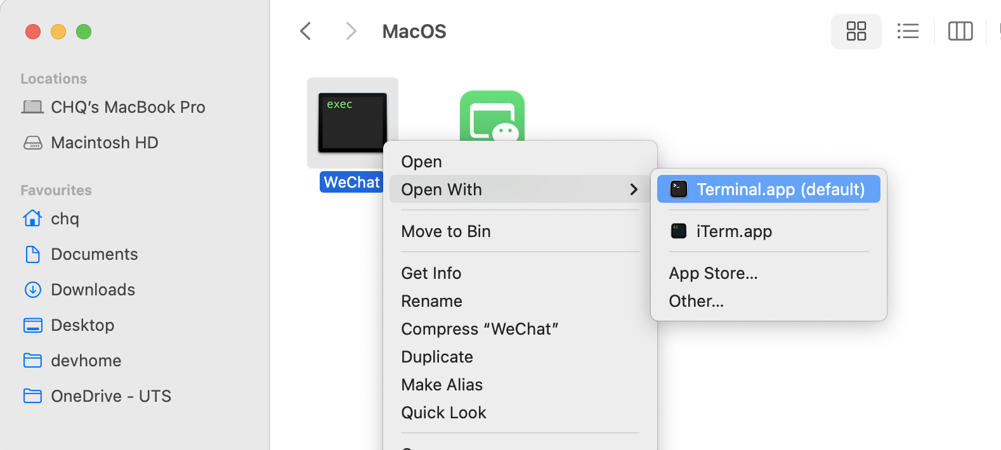
Task: Select the WeChat exec file icon
Action: 352,122
